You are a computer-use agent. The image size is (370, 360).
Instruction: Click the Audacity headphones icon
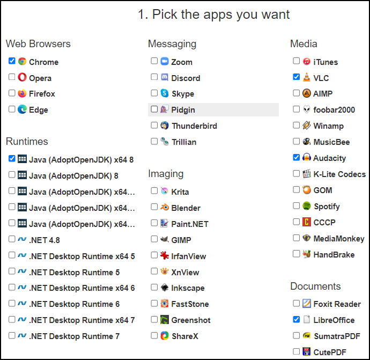pos(307,157)
